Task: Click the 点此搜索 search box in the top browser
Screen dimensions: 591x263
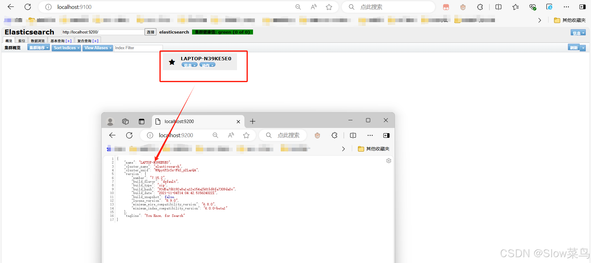Action: (388, 7)
